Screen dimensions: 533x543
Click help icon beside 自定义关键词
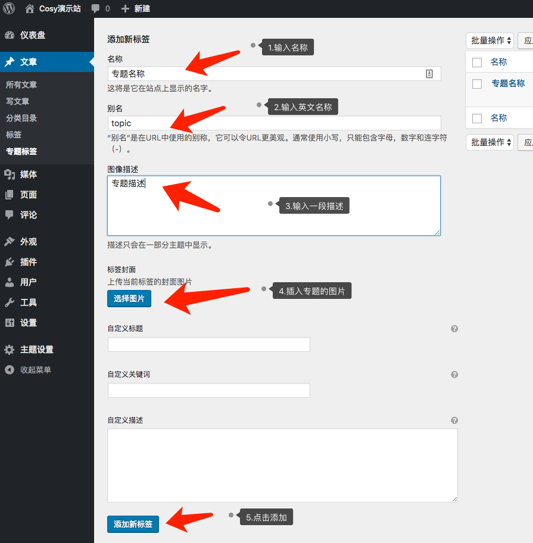(454, 375)
